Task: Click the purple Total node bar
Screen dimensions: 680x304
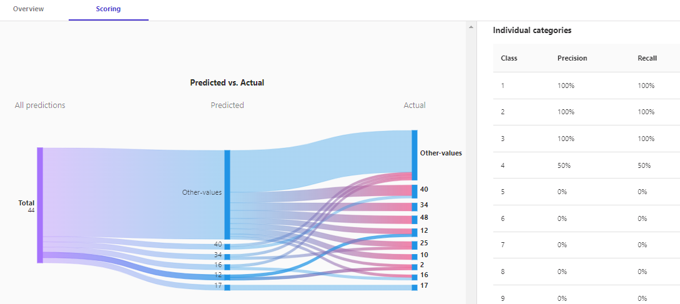Action: tap(40, 205)
